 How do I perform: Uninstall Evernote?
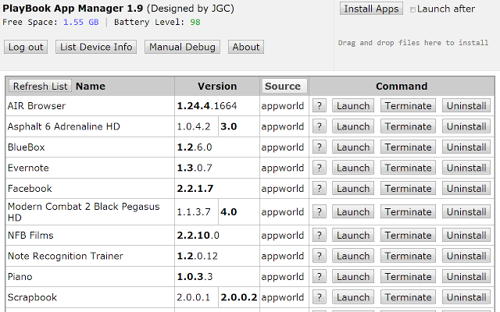click(466, 168)
